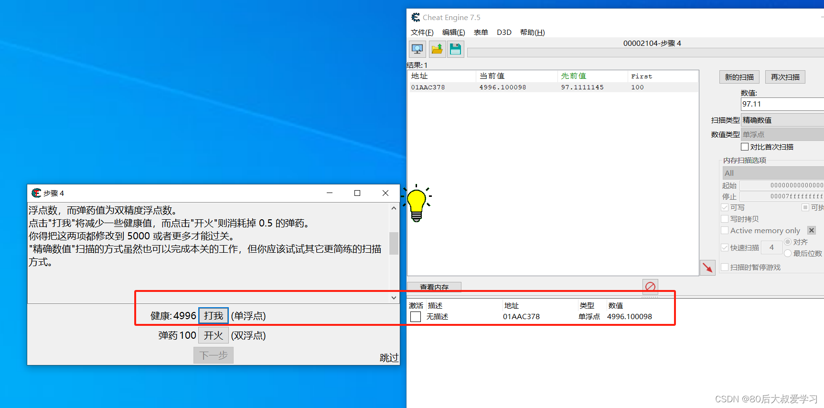Screen dimensions: 824x408
Task: Toggle the active checkbox for 01AAC378 entry
Action: coord(416,317)
